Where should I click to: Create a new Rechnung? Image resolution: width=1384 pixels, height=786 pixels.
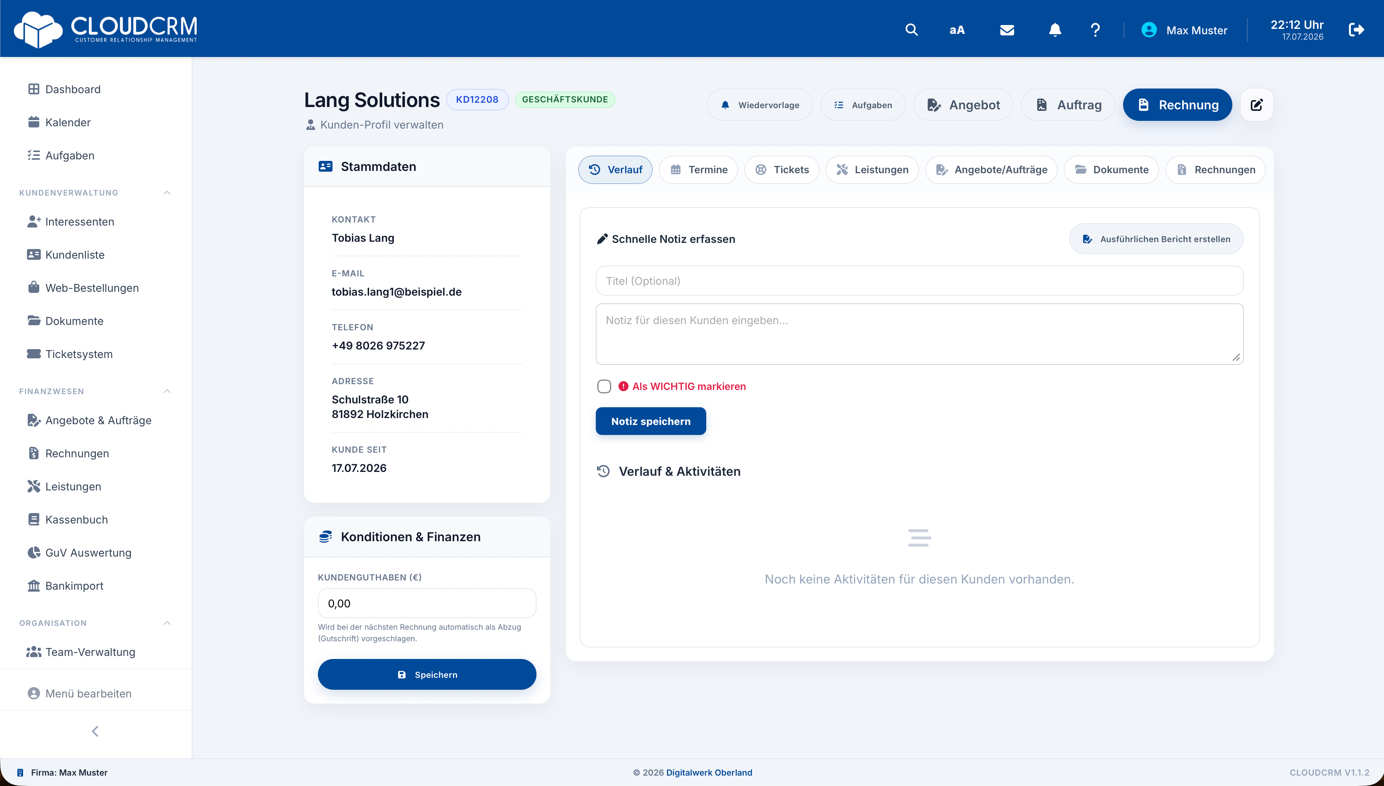click(1178, 105)
